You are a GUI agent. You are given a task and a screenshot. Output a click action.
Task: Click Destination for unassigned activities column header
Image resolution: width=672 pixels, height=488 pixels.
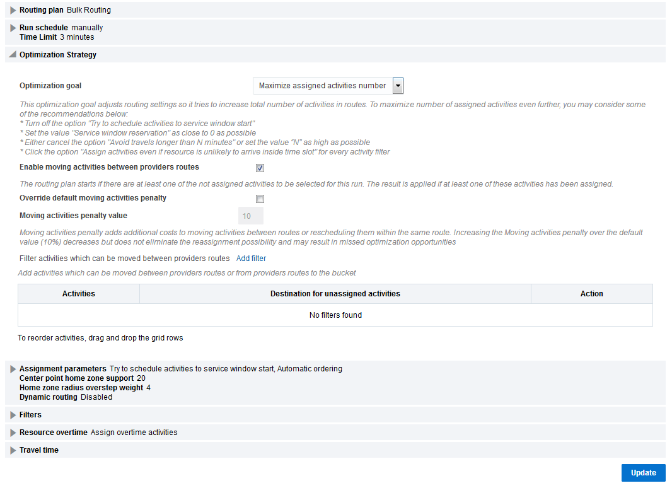tap(335, 294)
